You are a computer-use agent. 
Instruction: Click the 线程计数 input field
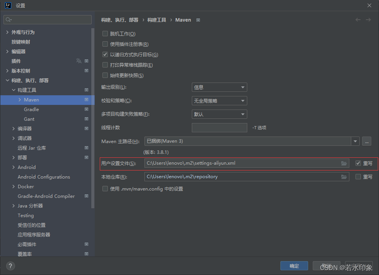(219, 128)
